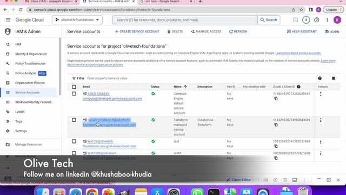The image size is (346, 195).
Task: Open the Help Assistant
Action: (302, 31)
